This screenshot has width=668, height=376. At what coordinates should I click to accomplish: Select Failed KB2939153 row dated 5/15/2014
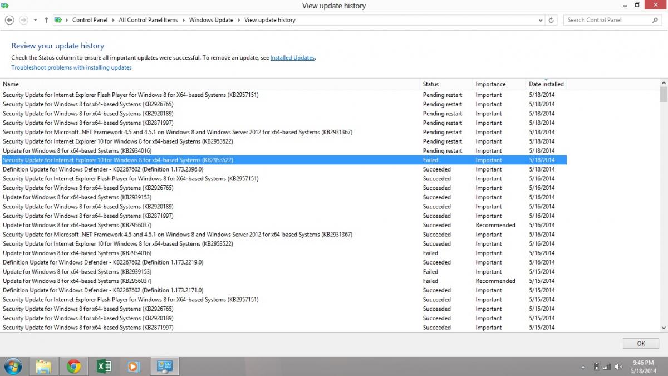pyautogui.click(x=283, y=272)
